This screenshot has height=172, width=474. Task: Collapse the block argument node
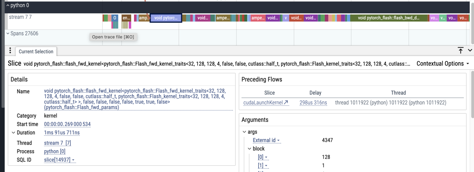click(250, 149)
